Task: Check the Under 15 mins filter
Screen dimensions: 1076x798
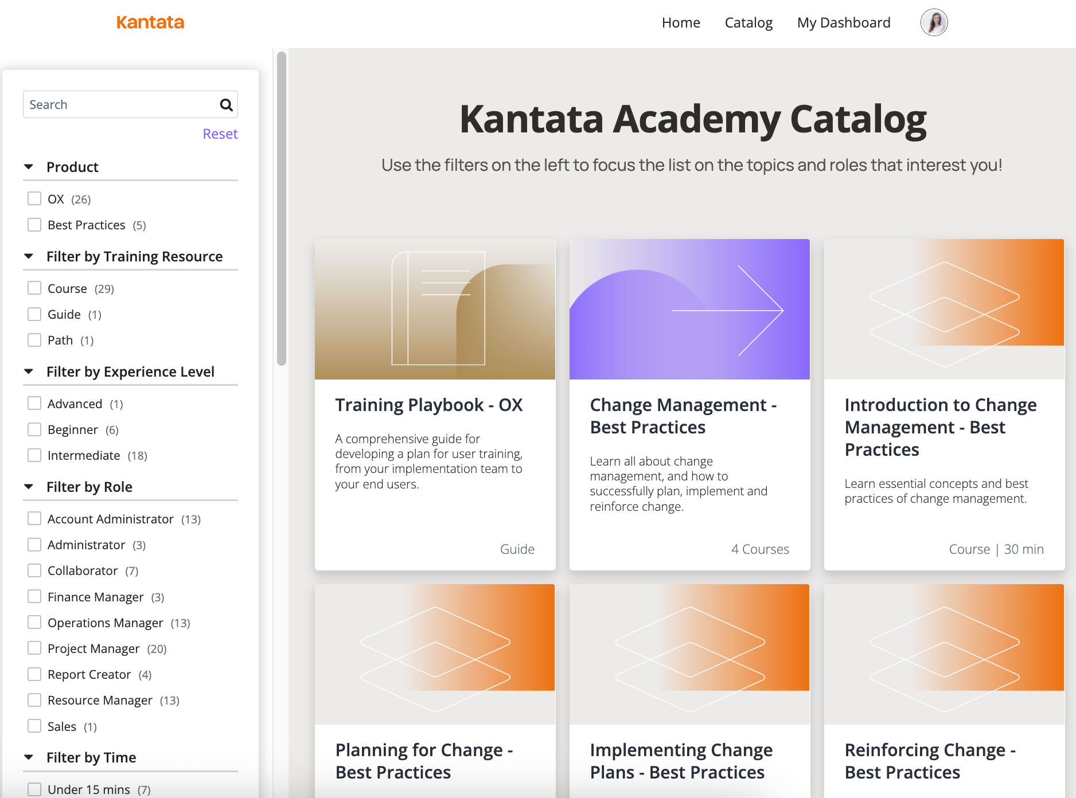Action: [34, 789]
